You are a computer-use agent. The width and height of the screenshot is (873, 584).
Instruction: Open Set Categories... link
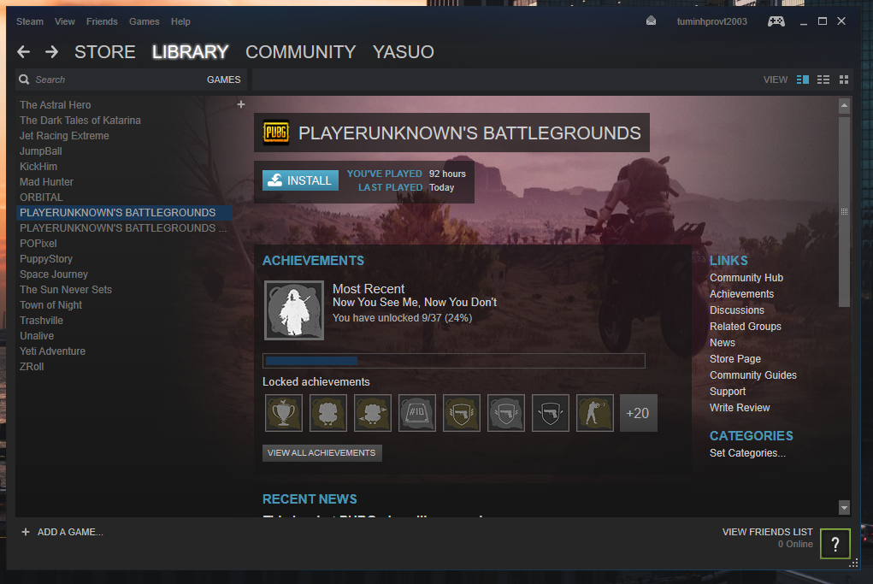tap(747, 452)
